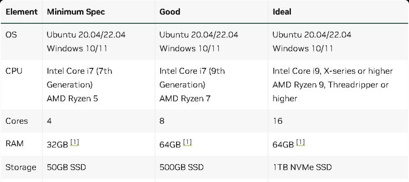Select the Cores row label

pos(17,121)
